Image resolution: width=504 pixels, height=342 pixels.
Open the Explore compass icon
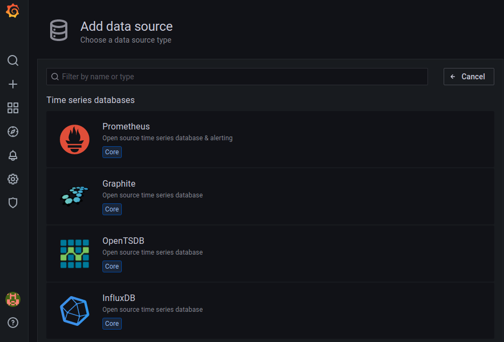(x=13, y=132)
